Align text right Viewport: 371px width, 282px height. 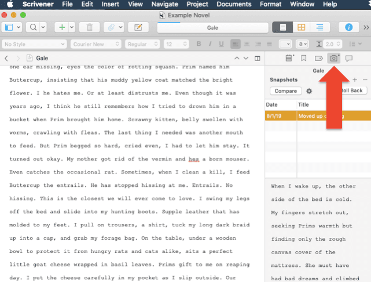258,44
